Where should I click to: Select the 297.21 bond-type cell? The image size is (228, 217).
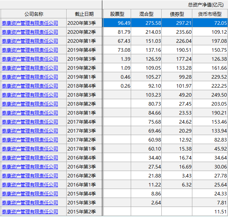(x=177, y=23)
